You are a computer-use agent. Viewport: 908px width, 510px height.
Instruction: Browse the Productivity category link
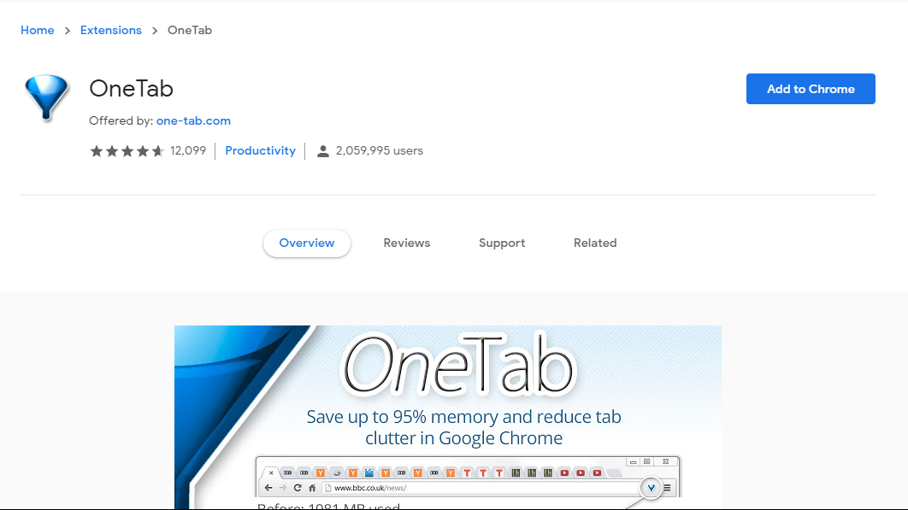260,150
